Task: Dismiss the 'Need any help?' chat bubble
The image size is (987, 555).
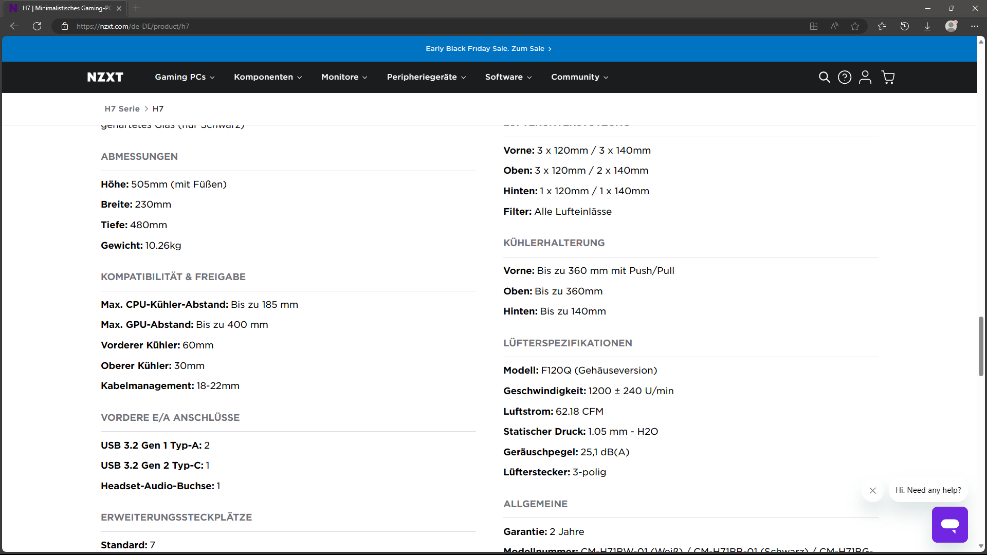Action: [873, 491]
